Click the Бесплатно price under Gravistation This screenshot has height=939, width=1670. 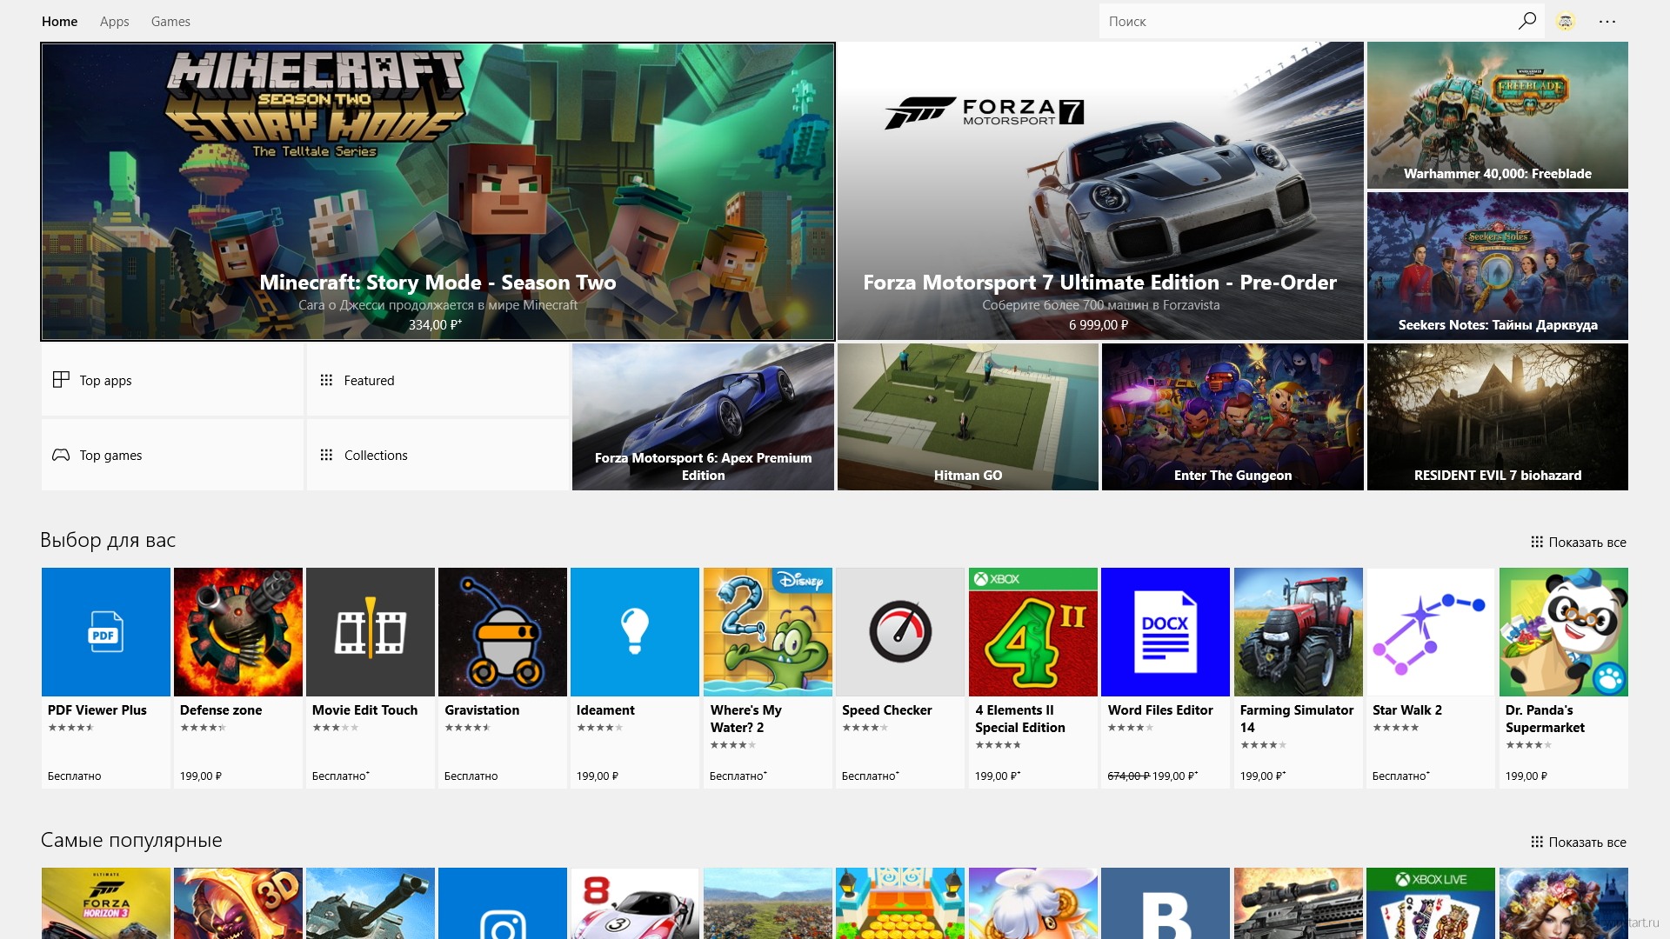tap(471, 776)
